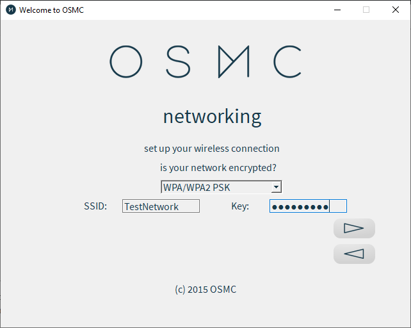Click 'set up your wireless connection' text
The image size is (411, 328).
212,149
